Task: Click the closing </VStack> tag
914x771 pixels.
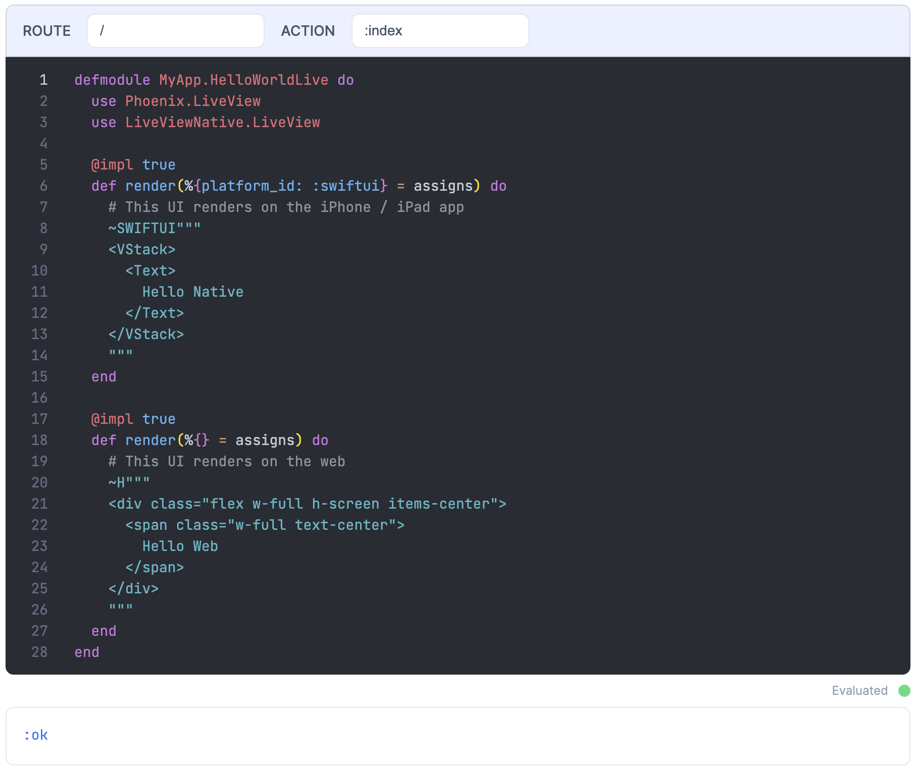Action: [x=146, y=335]
